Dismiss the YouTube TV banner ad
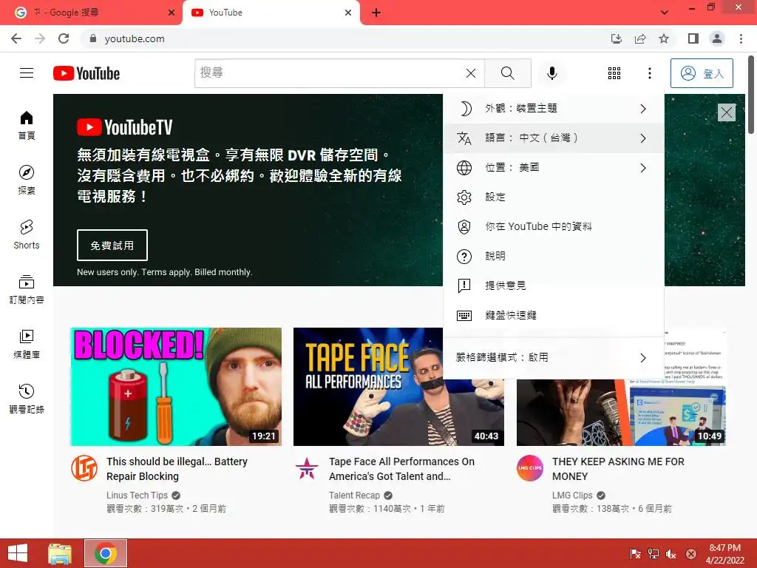The width and height of the screenshot is (757, 568). point(726,112)
